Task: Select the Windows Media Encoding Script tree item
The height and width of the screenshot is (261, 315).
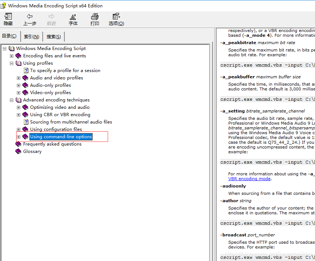Action: pos(51,49)
